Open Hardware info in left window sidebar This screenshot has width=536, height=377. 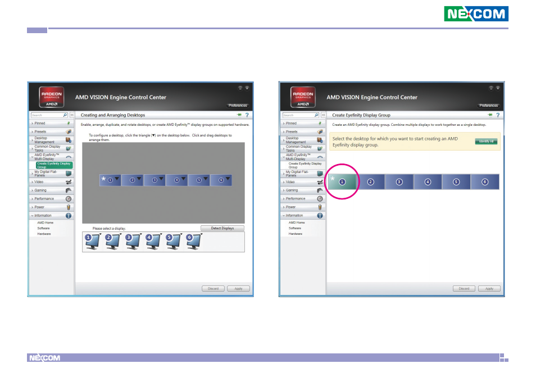coord(44,234)
